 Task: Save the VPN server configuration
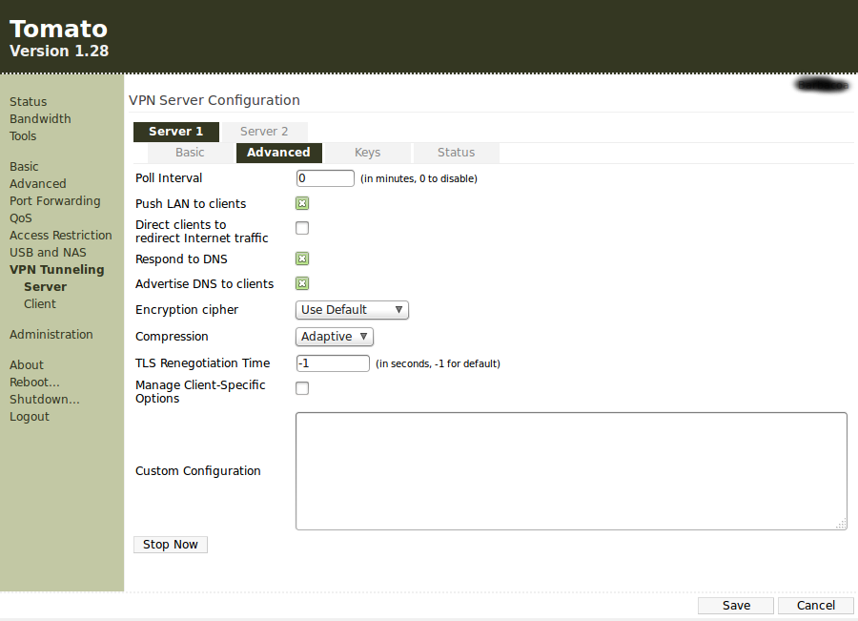[736, 605]
